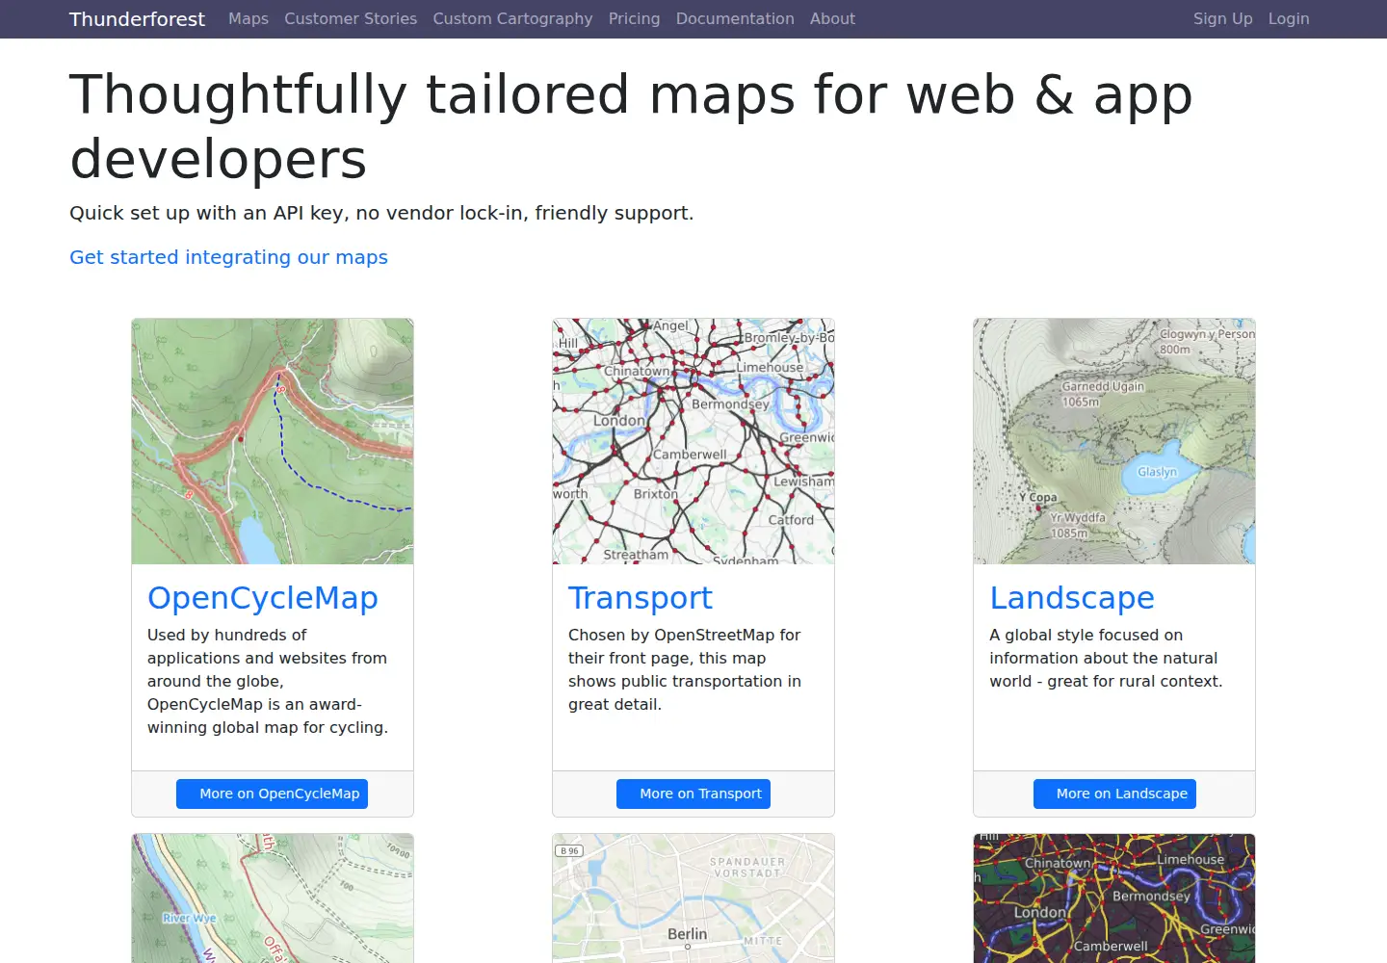Image resolution: width=1387 pixels, height=963 pixels.
Task: View the Pricing page
Action: pos(634,18)
